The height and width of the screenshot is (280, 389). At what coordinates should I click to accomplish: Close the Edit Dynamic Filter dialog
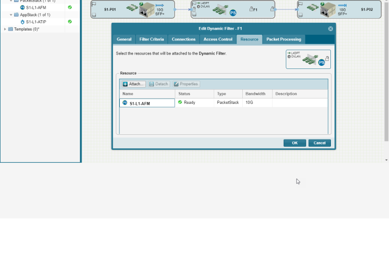(x=330, y=29)
